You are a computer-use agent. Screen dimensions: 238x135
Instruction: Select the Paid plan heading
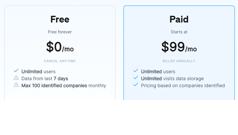click(179, 19)
